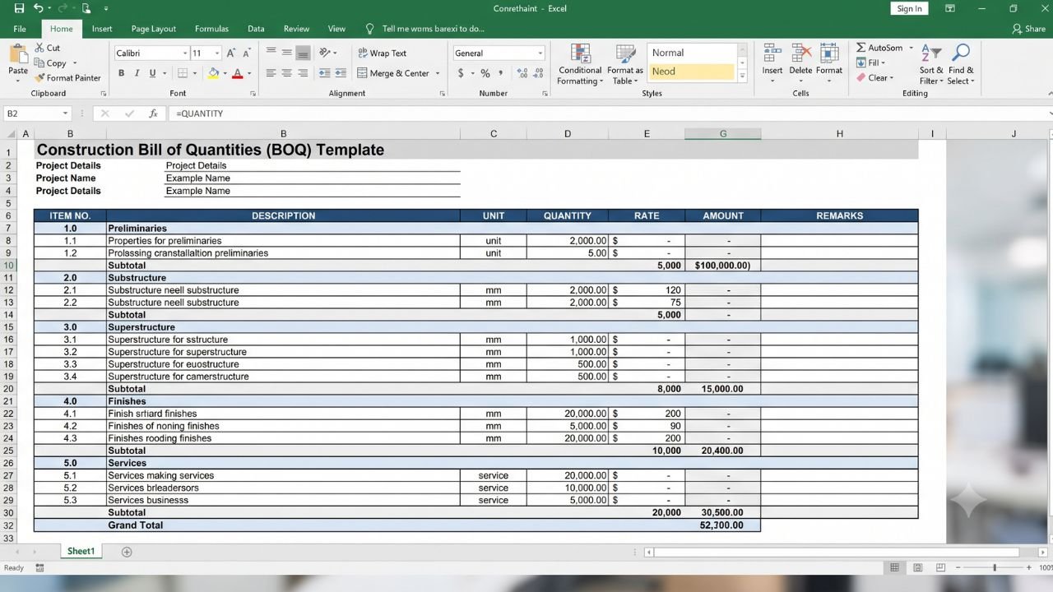Switch to the Formulas tab

(x=211, y=29)
